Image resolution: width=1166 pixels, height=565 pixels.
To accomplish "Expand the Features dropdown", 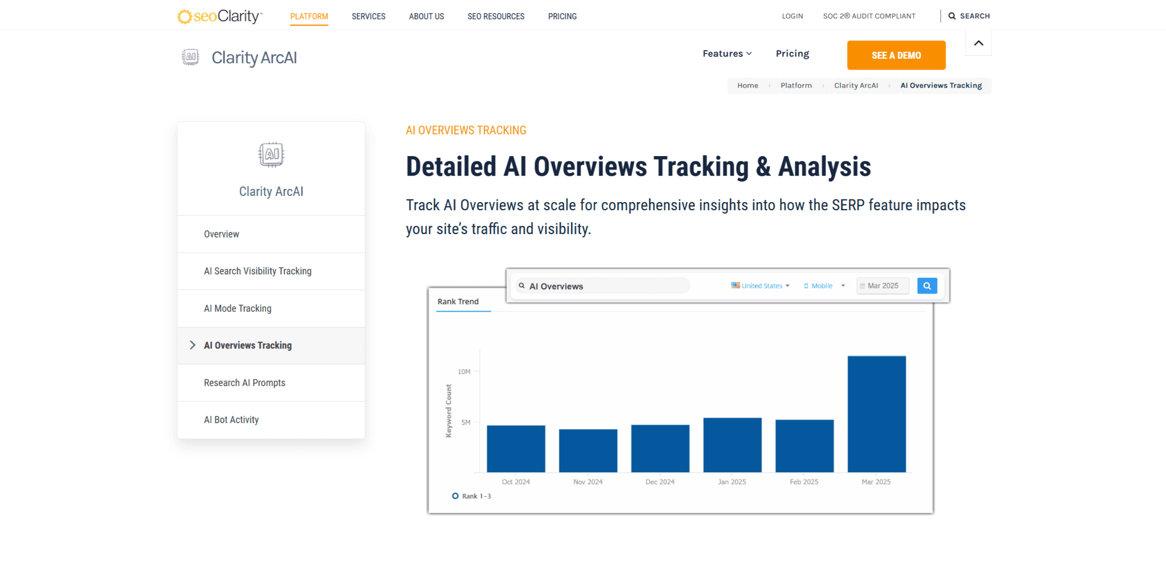I will click(727, 54).
